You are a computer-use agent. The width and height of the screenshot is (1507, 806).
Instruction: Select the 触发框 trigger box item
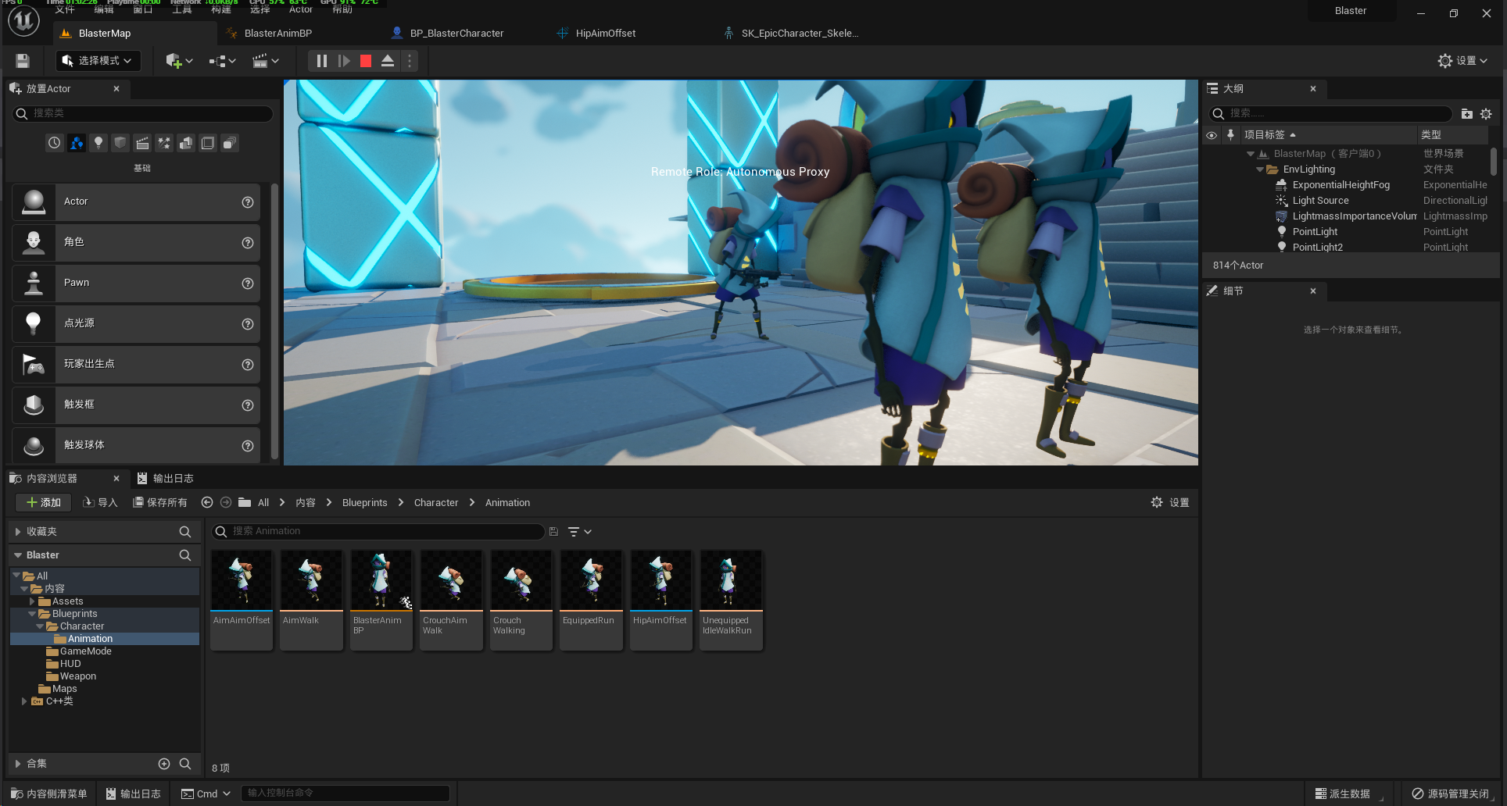[x=136, y=405]
